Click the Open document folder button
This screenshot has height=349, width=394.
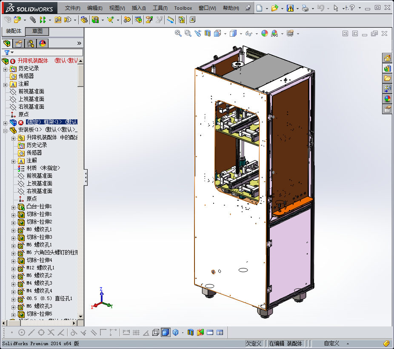(274, 8)
